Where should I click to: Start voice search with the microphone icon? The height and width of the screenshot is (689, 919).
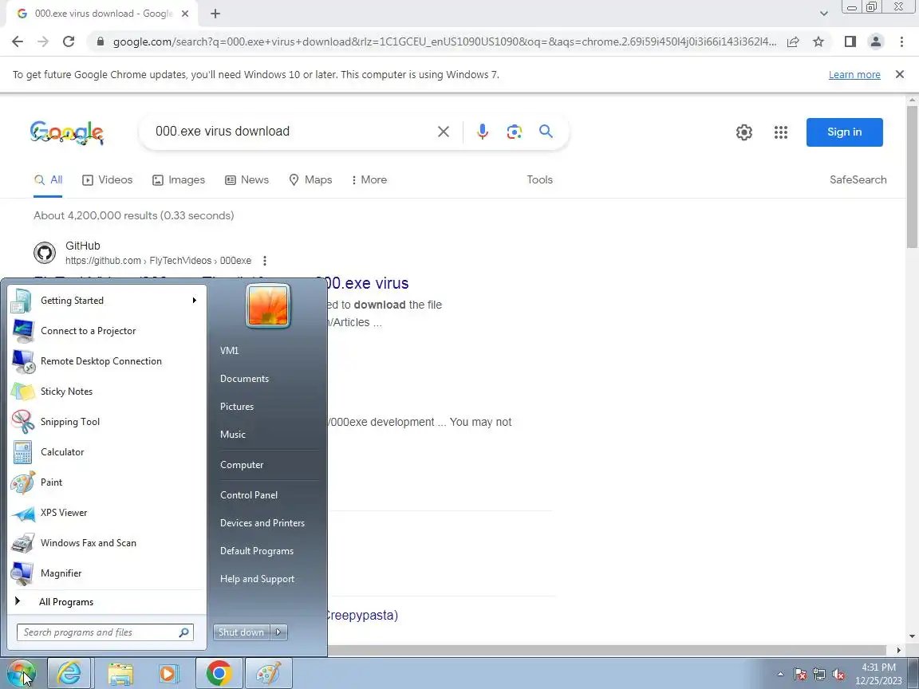(x=483, y=132)
